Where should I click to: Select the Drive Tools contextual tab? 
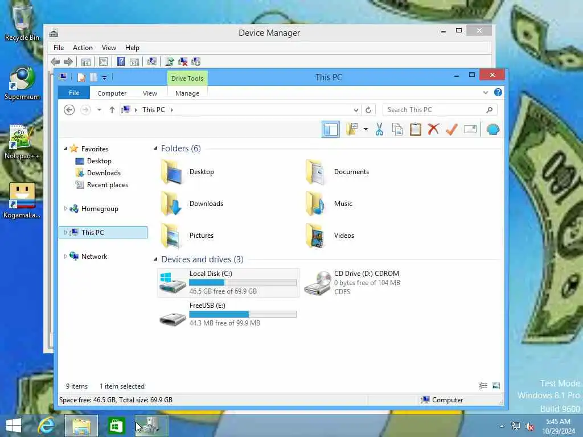click(187, 79)
